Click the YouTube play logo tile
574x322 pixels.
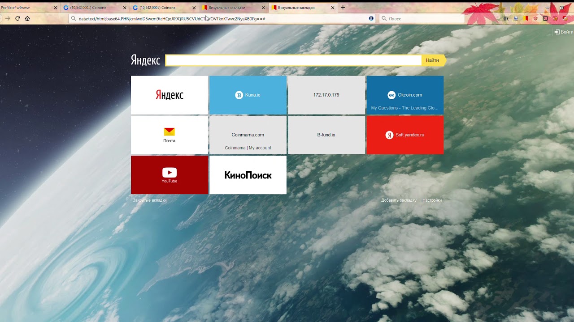tap(170, 173)
